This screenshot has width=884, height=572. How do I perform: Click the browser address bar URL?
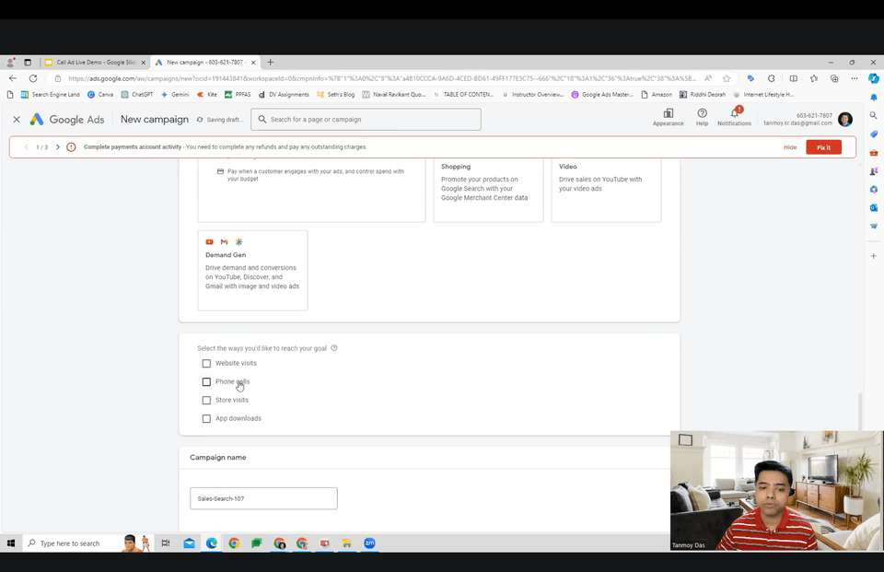(381, 78)
